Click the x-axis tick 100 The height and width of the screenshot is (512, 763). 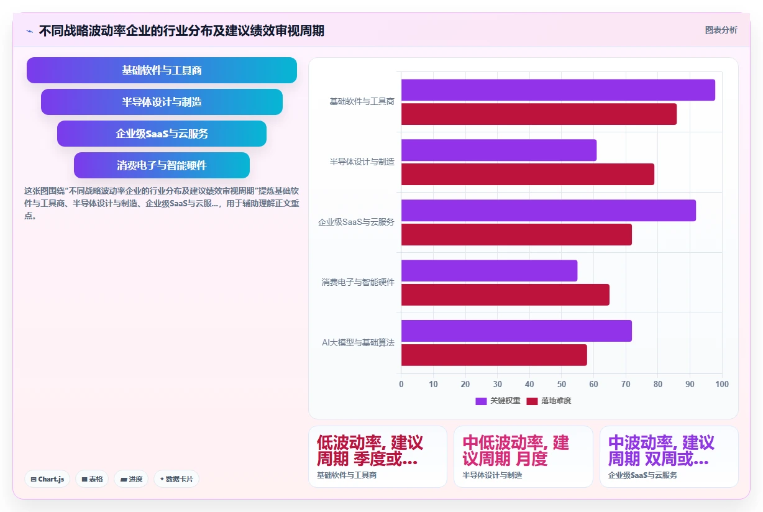721,385
